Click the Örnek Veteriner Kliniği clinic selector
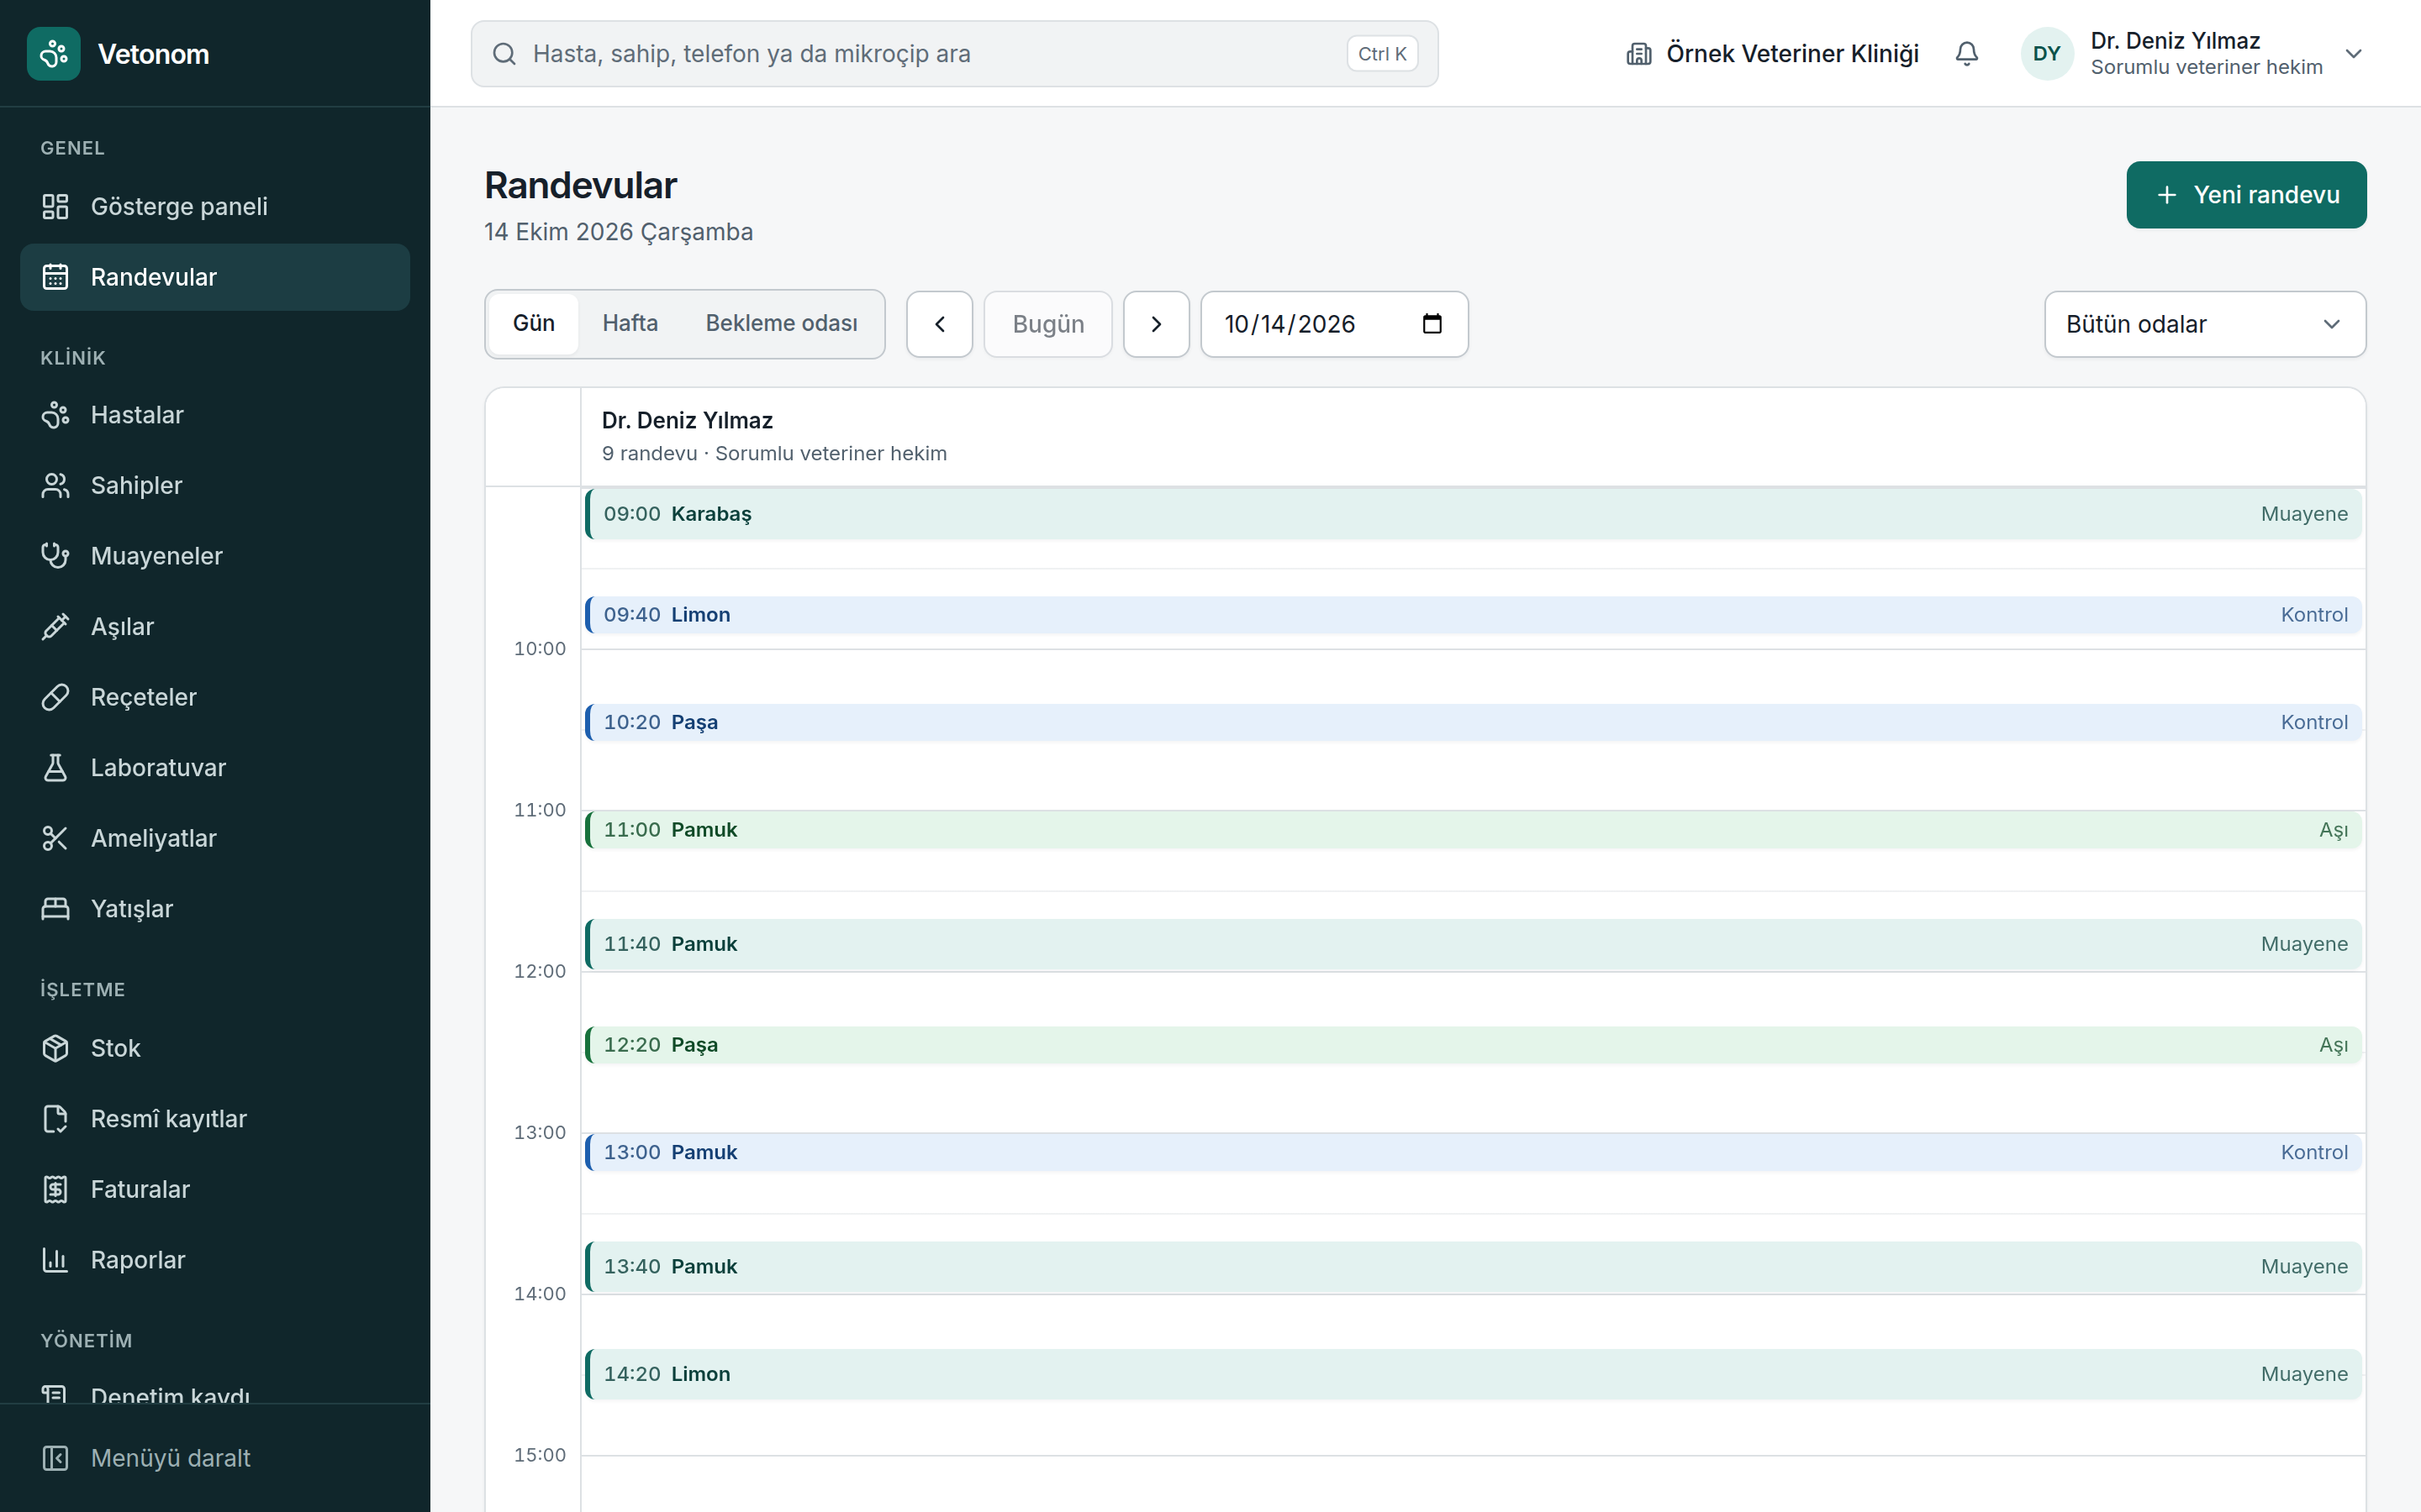Image resolution: width=2421 pixels, height=1512 pixels. 1773,54
